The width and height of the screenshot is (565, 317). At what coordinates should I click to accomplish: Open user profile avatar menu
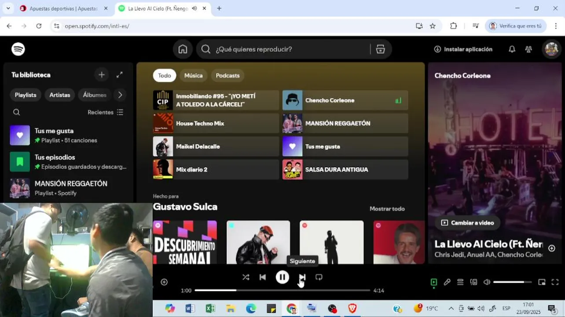pyautogui.click(x=551, y=49)
